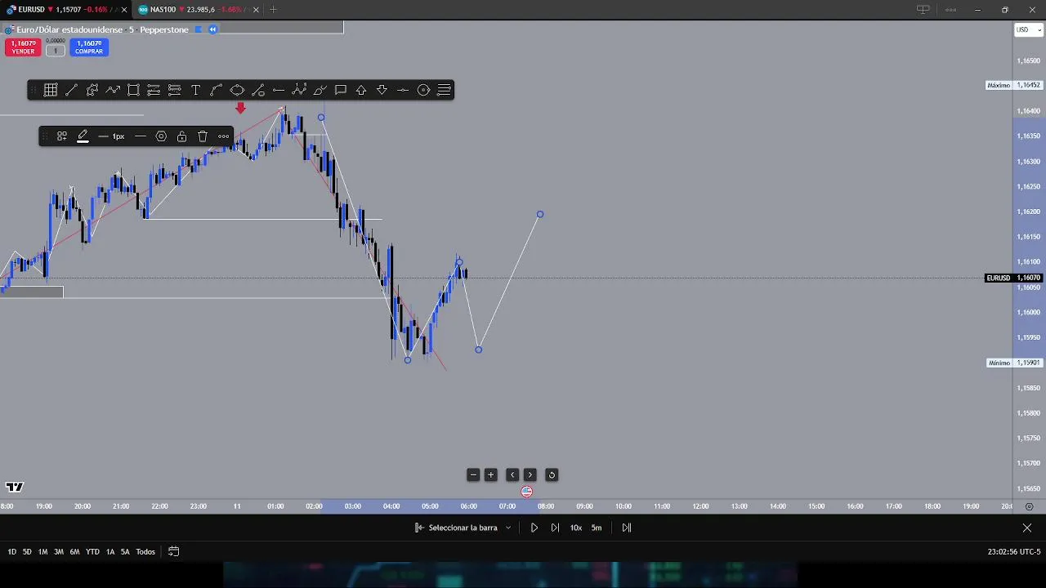
Task: Add a new chart tab
Action: pyautogui.click(x=273, y=10)
